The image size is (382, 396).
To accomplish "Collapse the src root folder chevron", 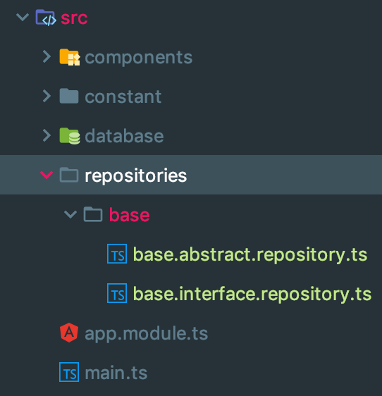I will point(23,18).
